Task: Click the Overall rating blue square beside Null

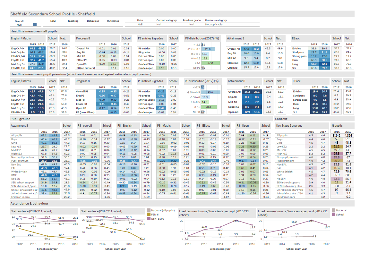Action: tap(35, 25)
